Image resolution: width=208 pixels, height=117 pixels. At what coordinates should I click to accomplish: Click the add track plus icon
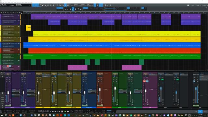tap(19, 12)
